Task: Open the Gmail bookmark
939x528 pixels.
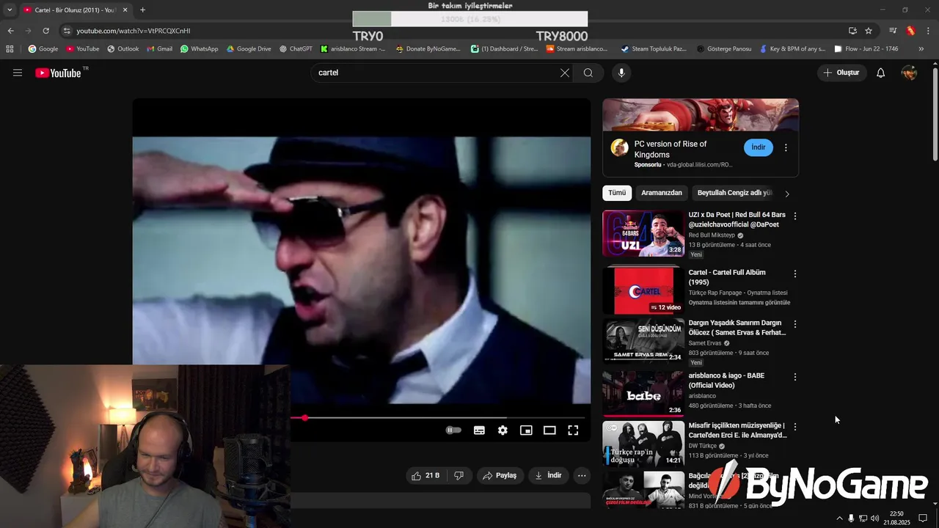Action: click(x=159, y=49)
